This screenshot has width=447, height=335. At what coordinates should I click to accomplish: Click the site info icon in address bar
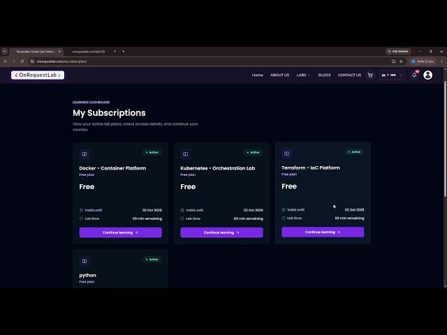point(32,61)
